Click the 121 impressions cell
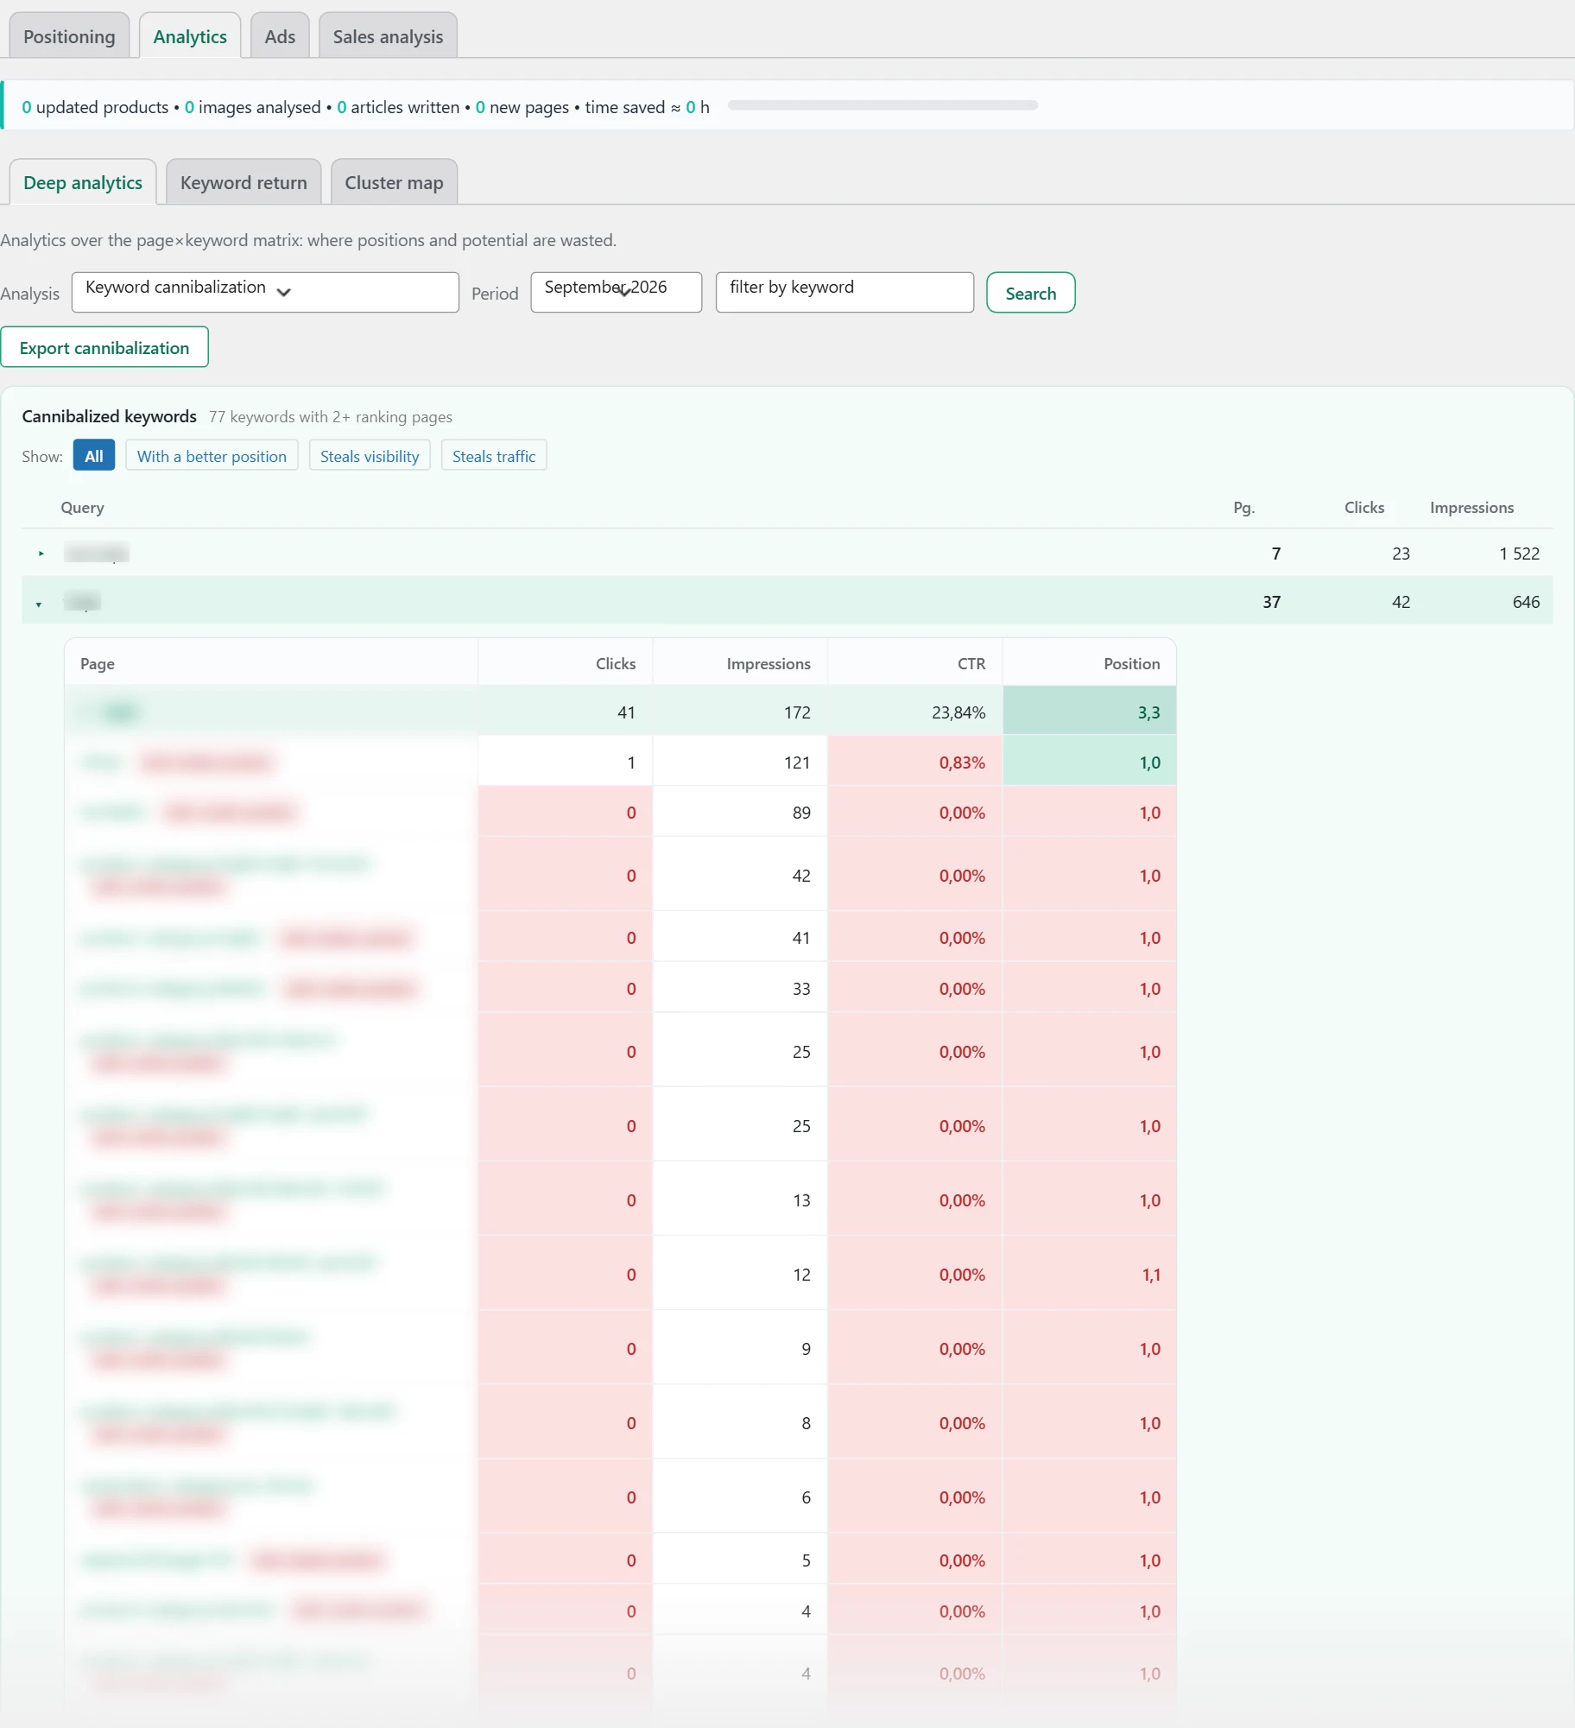The height and width of the screenshot is (1728, 1575). click(x=740, y=763)
